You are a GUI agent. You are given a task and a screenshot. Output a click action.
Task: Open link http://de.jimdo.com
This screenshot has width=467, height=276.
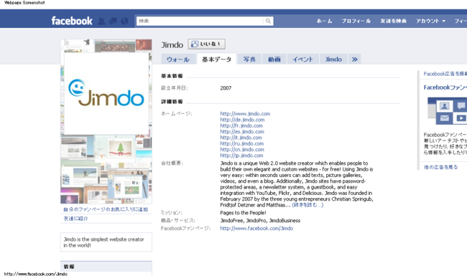pos(242,120)
